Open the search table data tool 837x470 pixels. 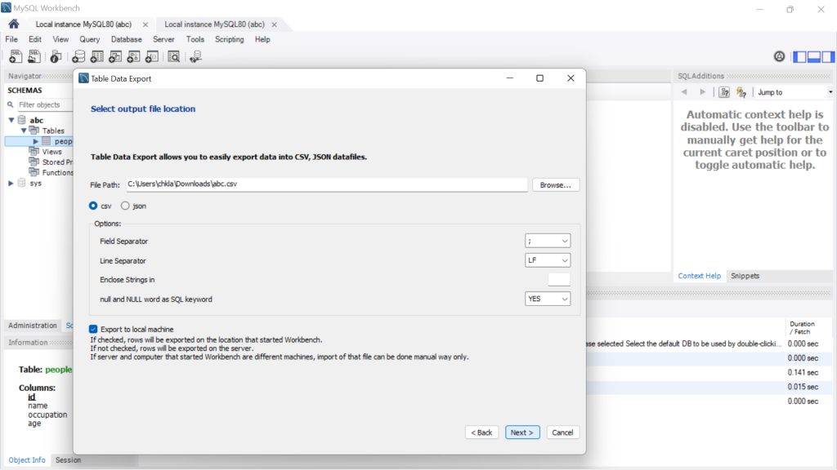tap(173, 55)
